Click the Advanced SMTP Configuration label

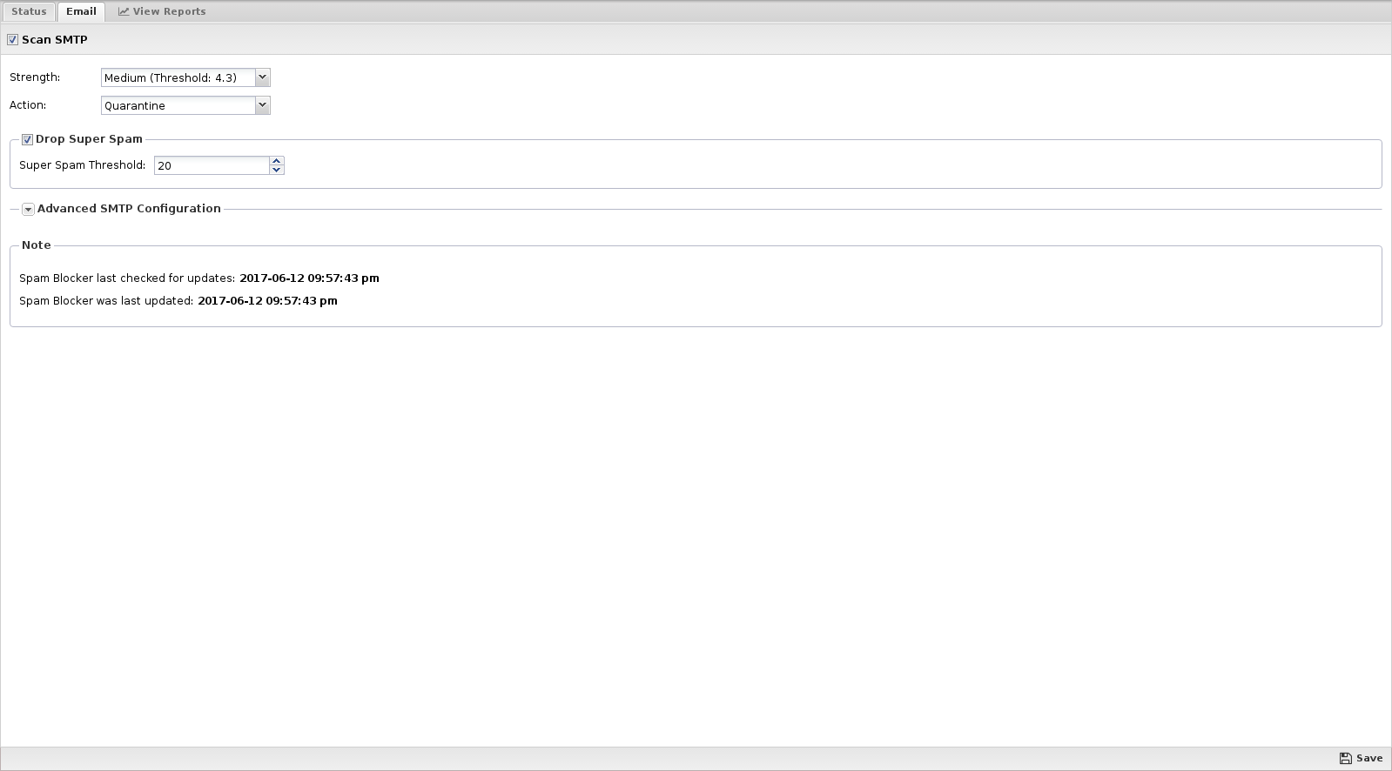[129, 209]
